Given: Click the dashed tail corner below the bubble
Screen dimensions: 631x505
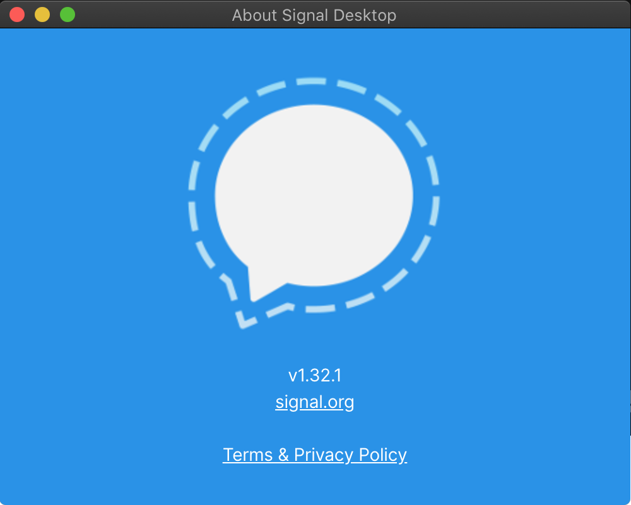Looking at the screenshot, I should click(244, 321).
